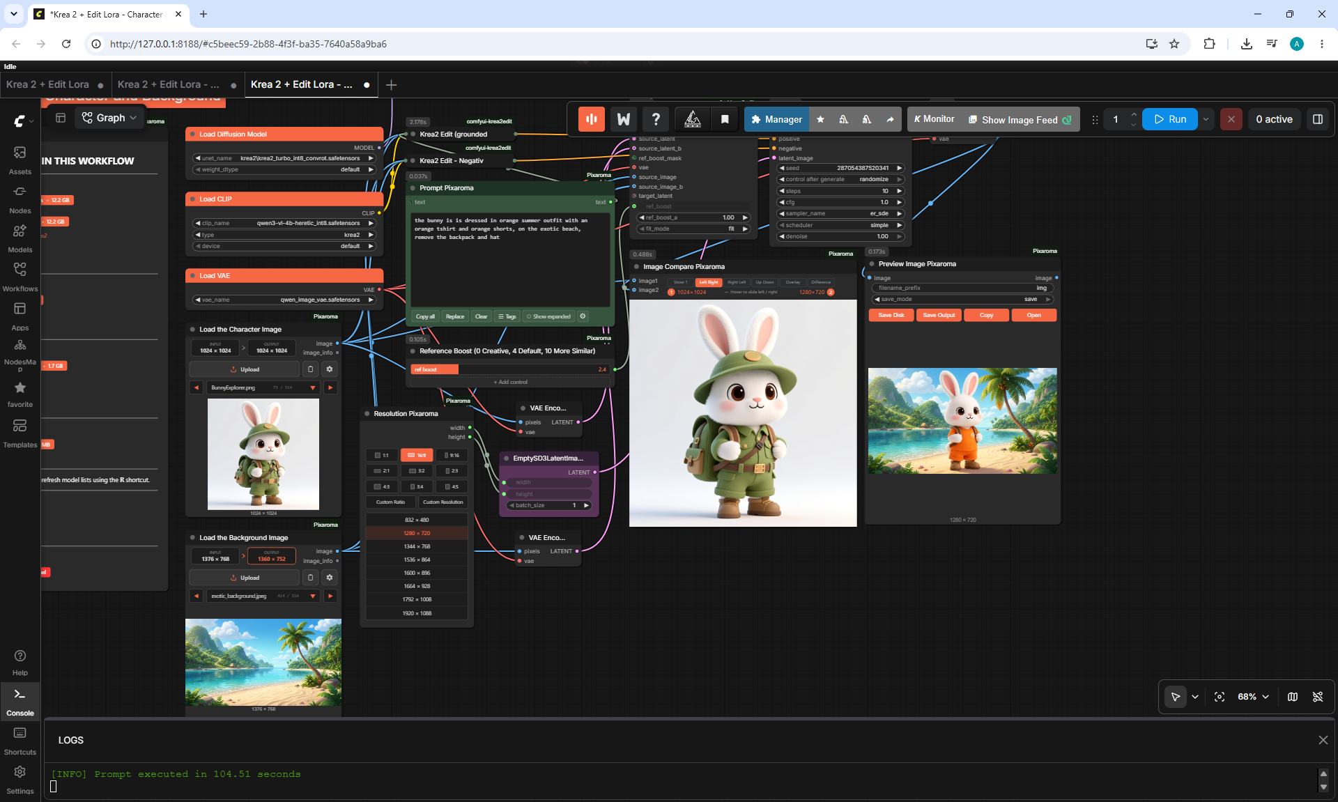The width and height of the screenshot is (1338, 802).
Task: Open the NodesMap sidebar panel
Action: coord(20,355)
